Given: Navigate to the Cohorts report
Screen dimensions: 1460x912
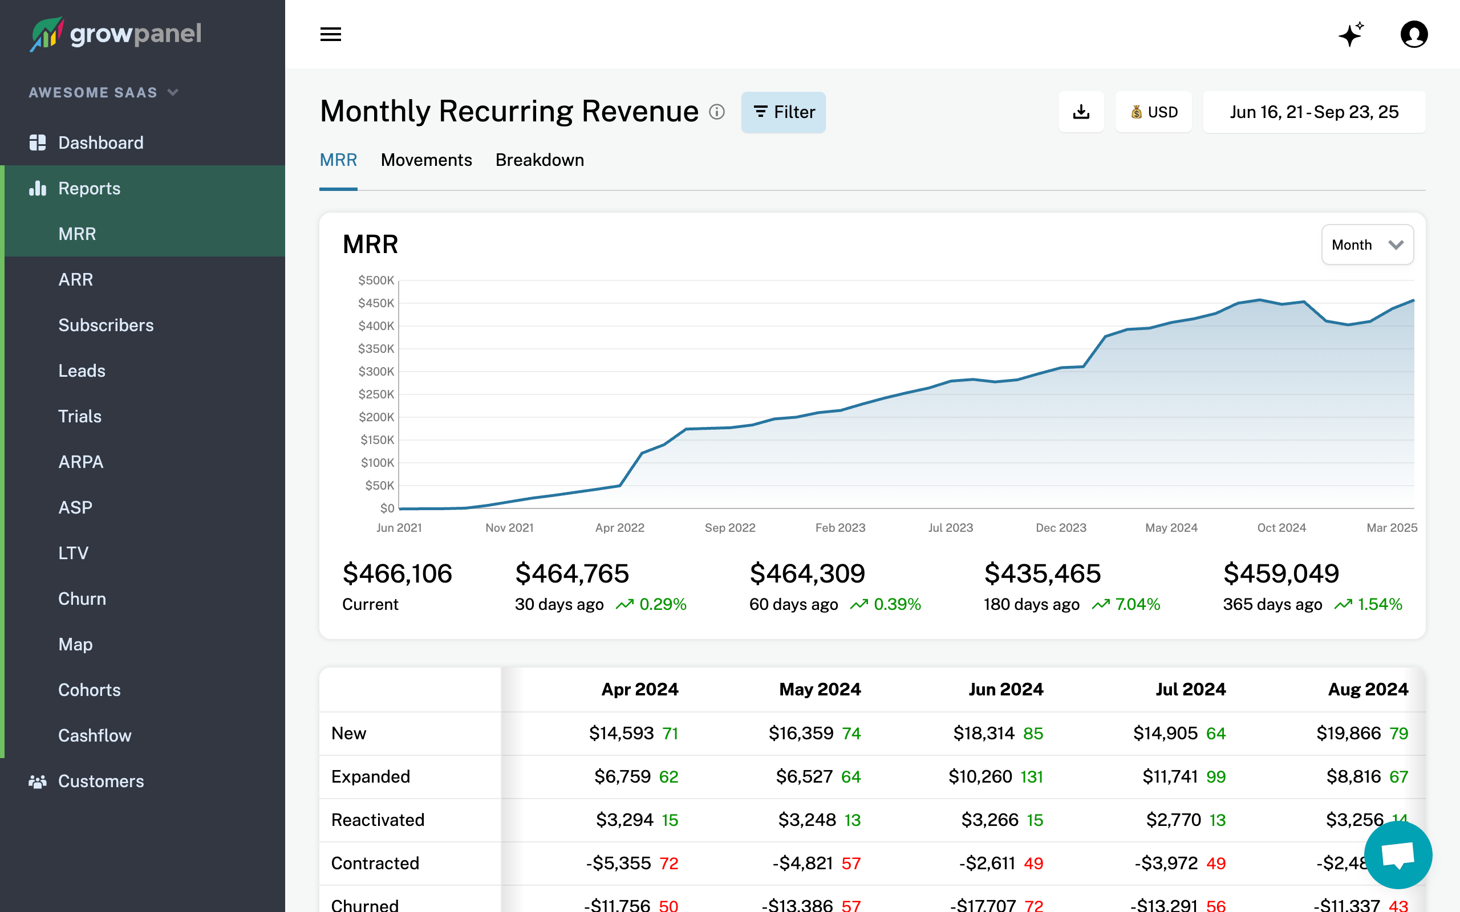Looking at the screenshot, I should click(89, 690).
